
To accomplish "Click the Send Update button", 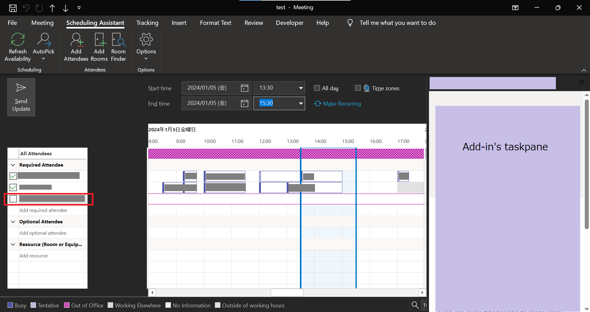I will pos(21,97).
